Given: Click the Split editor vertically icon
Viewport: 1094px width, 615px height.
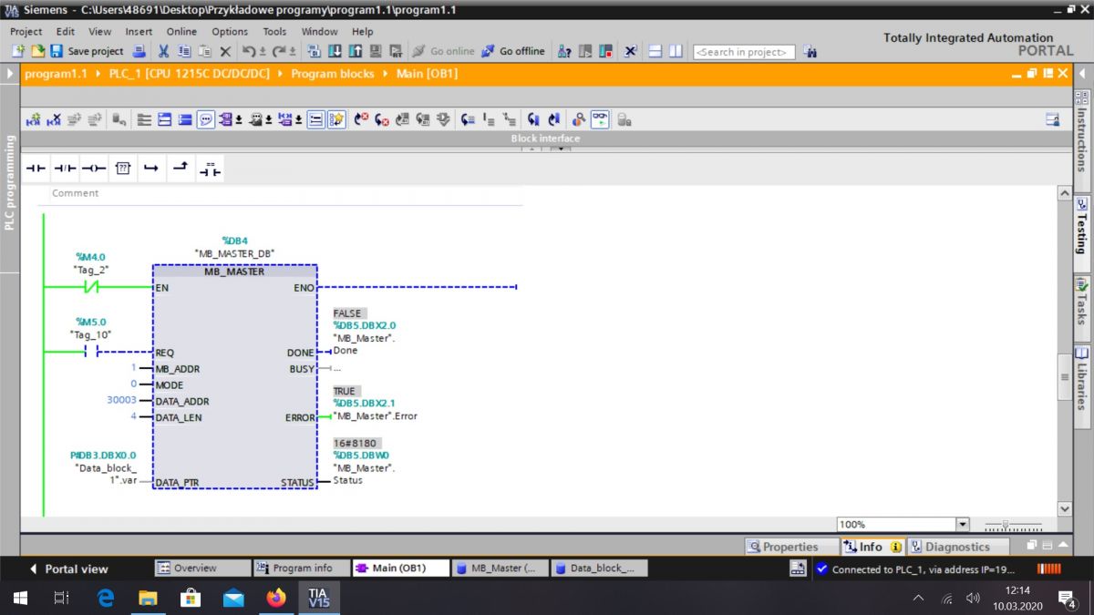Looking at the screenshot, I should click(676, 52).
